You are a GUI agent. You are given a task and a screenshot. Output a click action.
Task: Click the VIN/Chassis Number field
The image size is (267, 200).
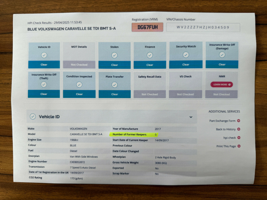point(203,27)
